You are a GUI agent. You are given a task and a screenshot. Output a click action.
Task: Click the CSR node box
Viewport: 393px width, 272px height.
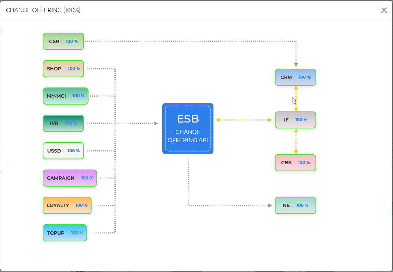tap(63, 41)
